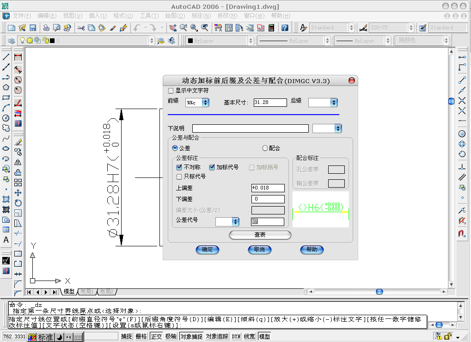
Task: Select the Polygon draw tool
Action: pyautogui.click(x=6, y=87)
